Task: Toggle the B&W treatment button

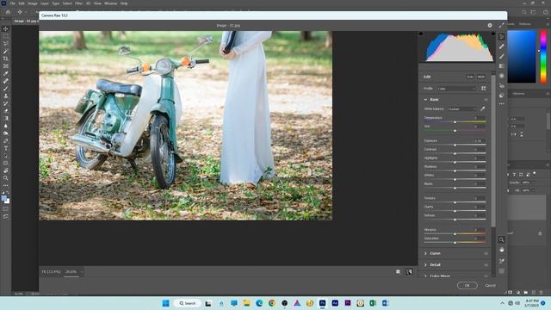Action: 481,77
